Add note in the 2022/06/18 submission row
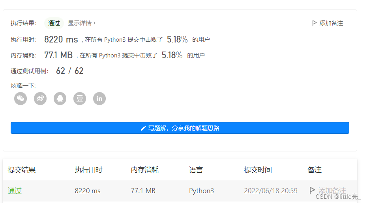Image resolution: width=367 pixels, height=203 pixels. coord(328,191)
